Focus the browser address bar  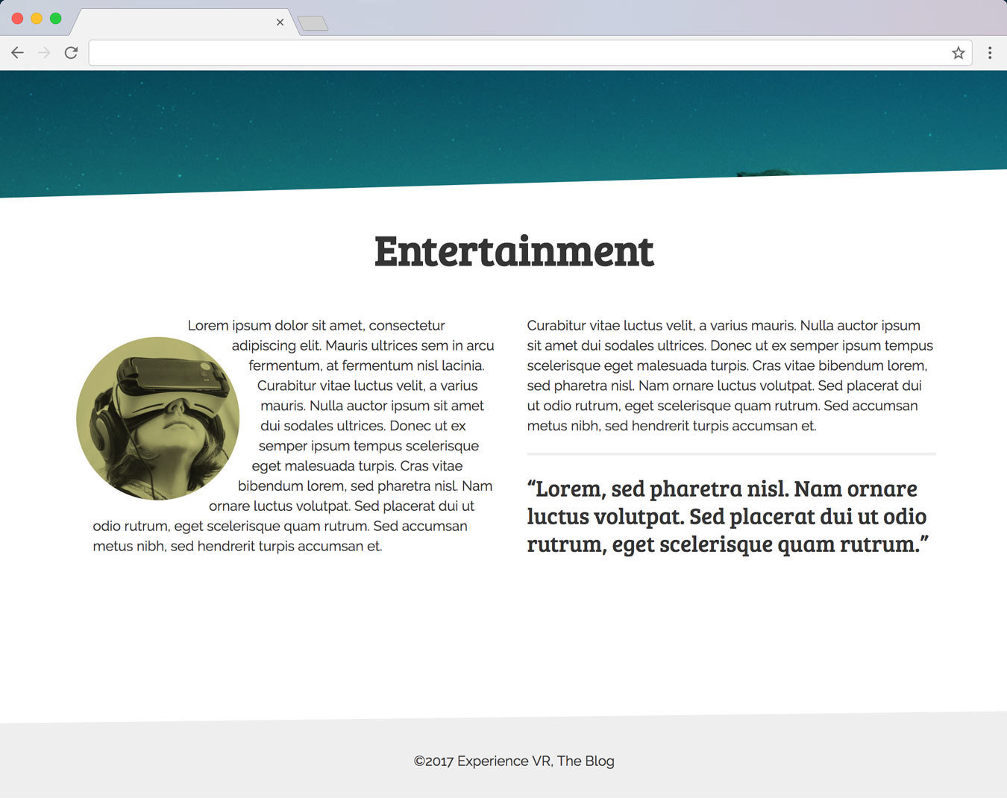click(x=530, y=53)
